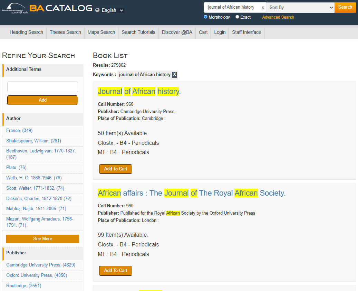Open the Sort By dropdown

(300, 7)
